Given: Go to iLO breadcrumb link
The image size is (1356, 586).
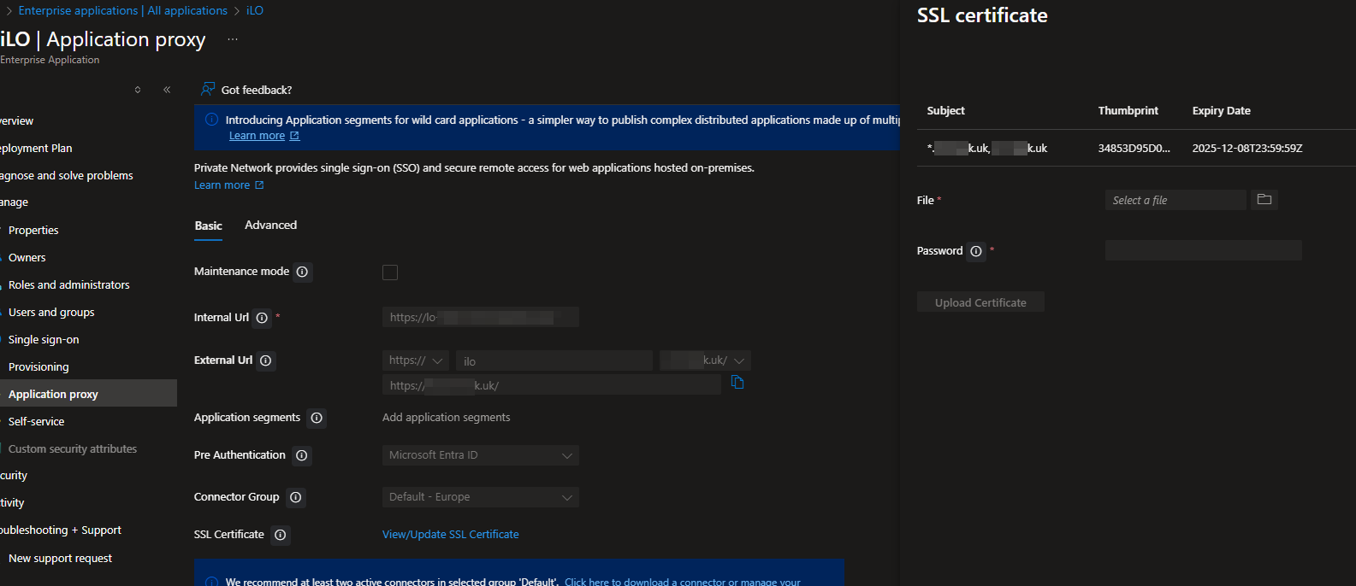Looking at the screenshot, I should coord(255,10).
